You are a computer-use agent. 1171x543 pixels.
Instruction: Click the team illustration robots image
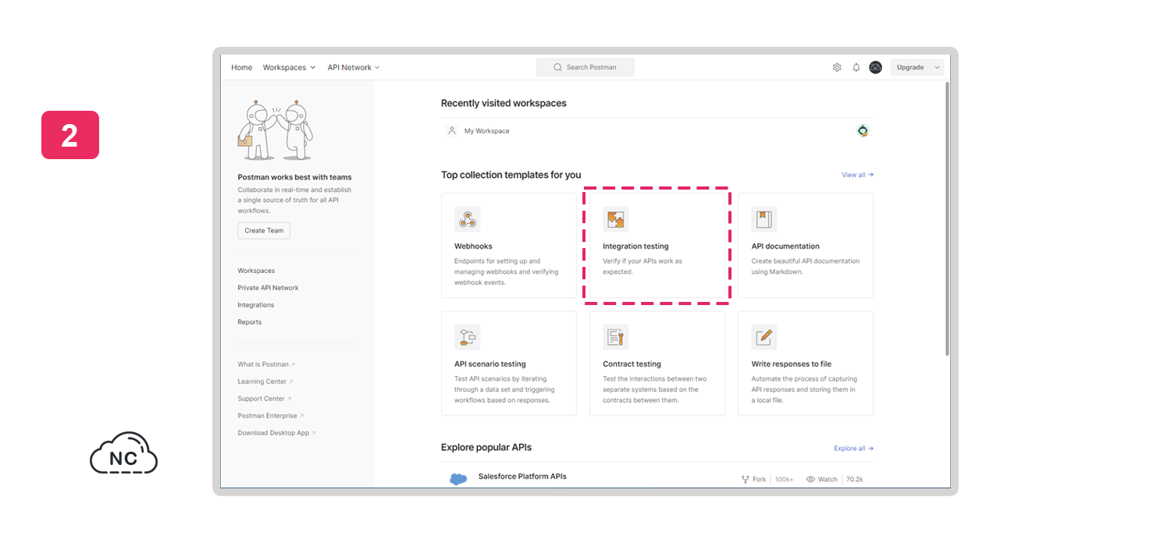[x=275, y=130]
